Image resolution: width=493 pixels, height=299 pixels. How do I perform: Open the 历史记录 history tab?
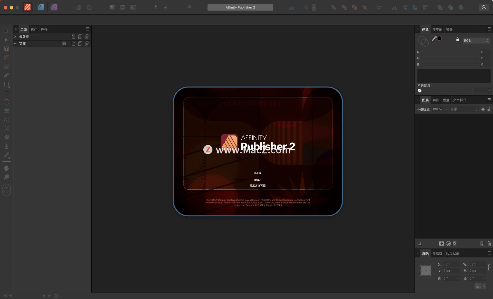click(x=452, y=253)
